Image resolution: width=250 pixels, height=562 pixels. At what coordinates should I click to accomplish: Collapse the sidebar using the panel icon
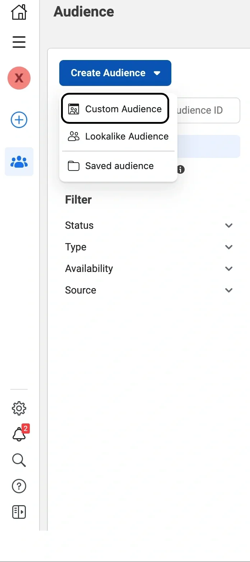point(19,512)
